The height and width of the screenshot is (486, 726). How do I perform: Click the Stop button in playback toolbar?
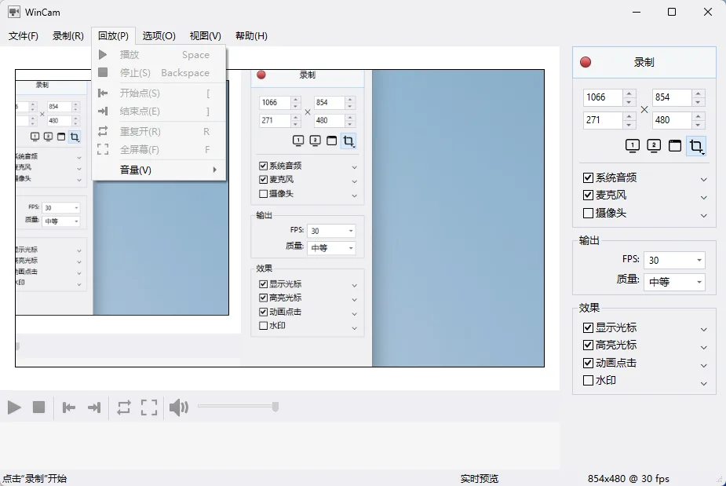click(39, 407)
